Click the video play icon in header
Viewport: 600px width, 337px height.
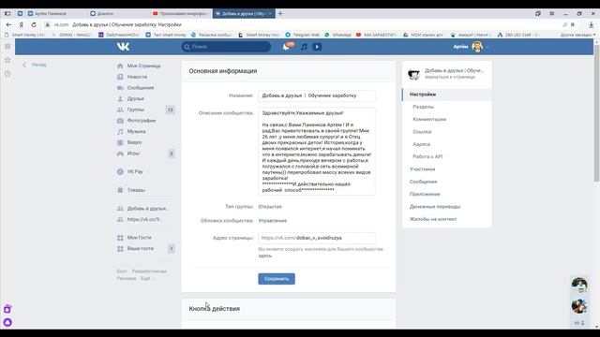pyautogui.click(x=317, y=47)
